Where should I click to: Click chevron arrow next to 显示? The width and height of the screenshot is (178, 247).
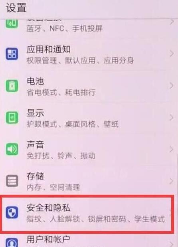click(x=171, y=118)
